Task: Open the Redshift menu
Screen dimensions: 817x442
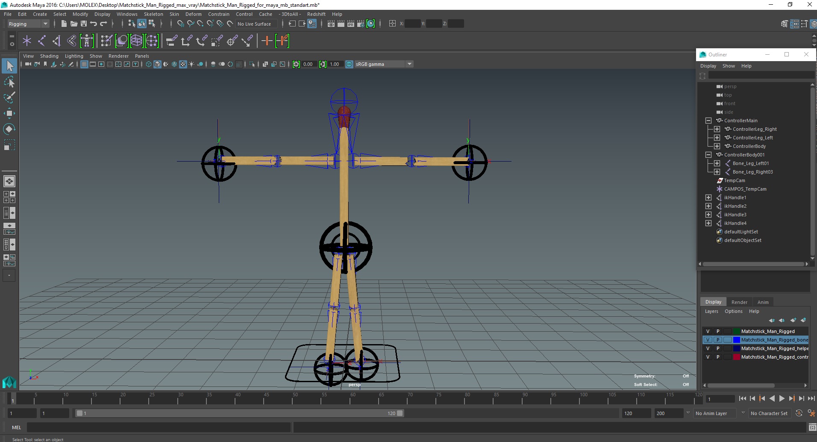Action: 316,14
